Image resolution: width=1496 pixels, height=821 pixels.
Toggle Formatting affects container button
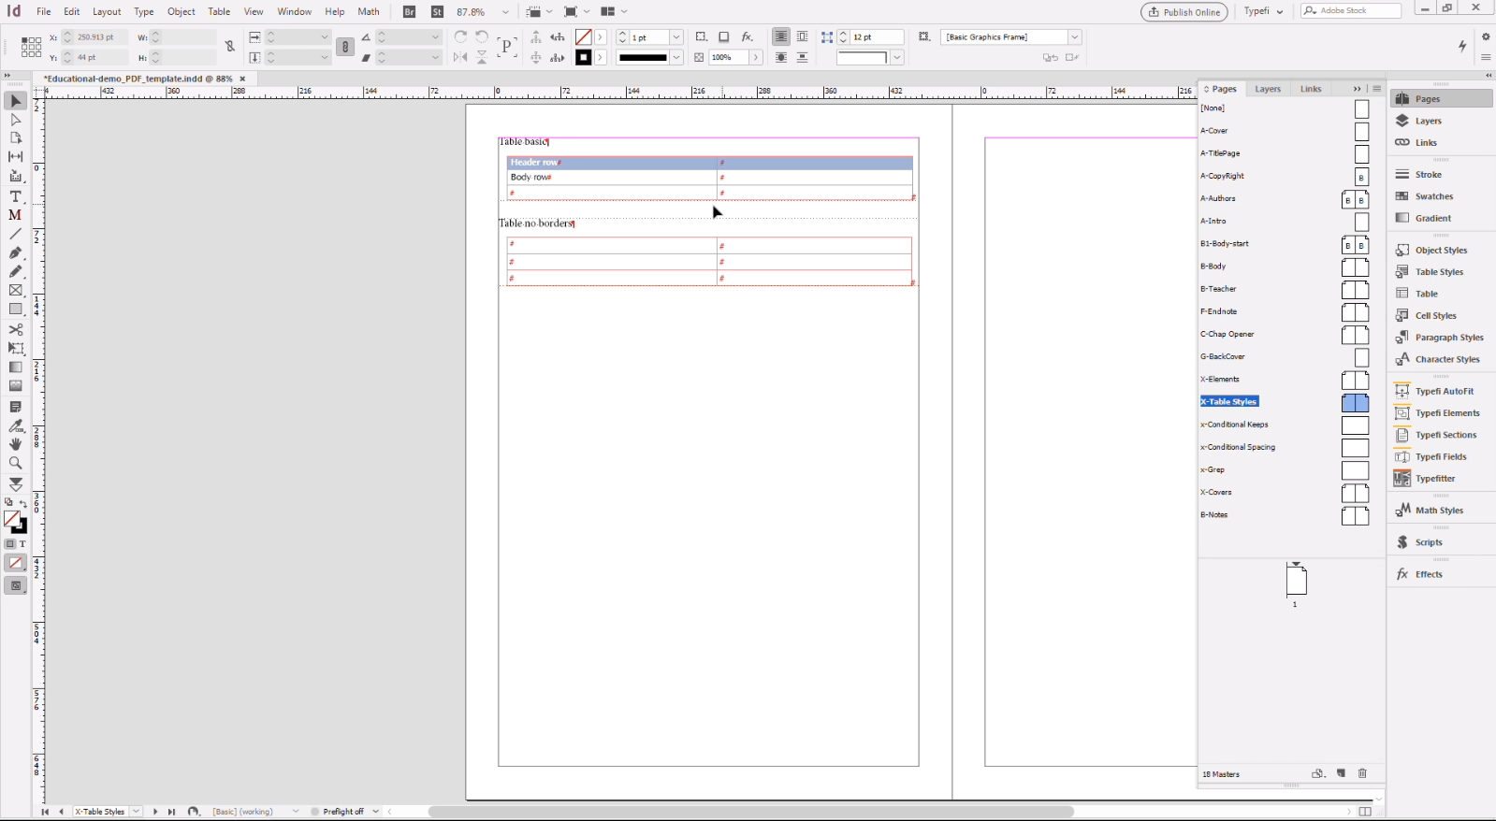pos(10,544)
